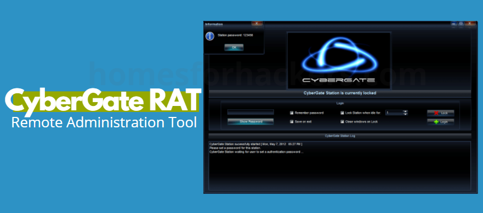
Task: Click OK in the Information dialog
Action: click(x=234, y=47)
